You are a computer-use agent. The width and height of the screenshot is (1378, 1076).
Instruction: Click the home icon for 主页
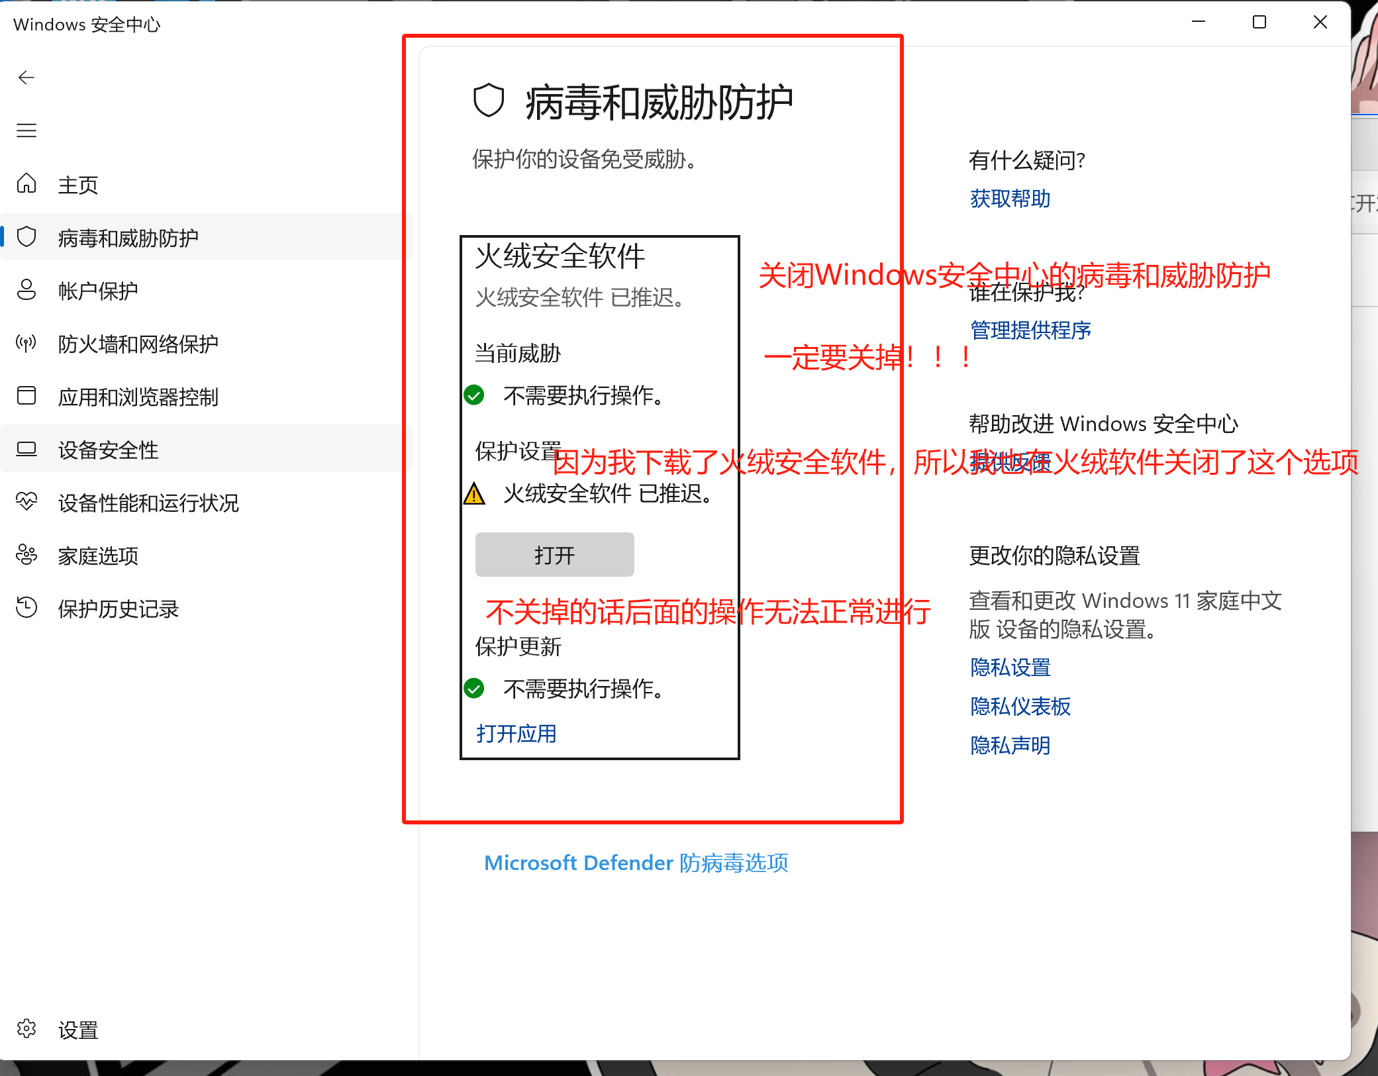(x=26, y=183)
